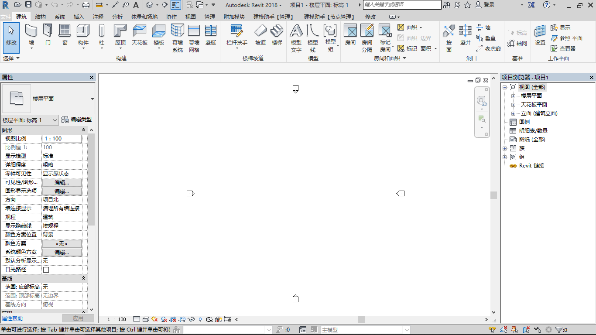Open the 楼层平面: 标高 1 dropdown
The width and height of the screenshot is (596, 335).
click(x=30, y=120)
